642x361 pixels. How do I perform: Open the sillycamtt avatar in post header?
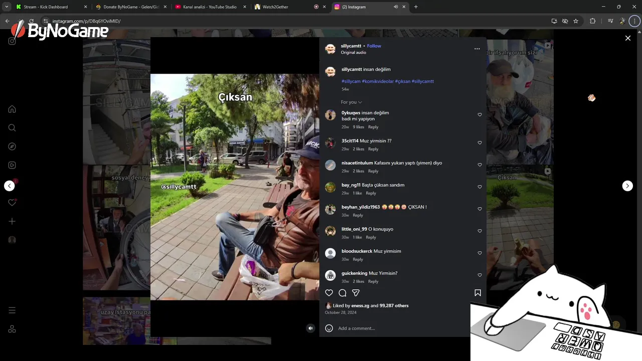(330, 49)
